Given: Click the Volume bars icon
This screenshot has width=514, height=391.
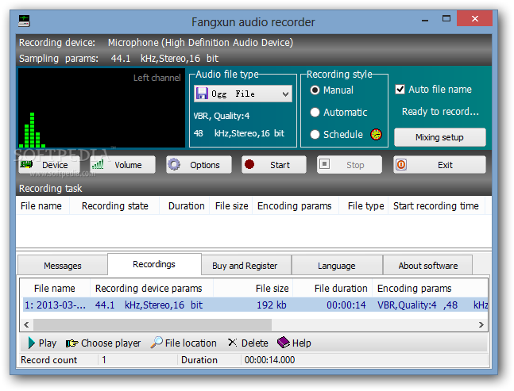Looking at the screenshot, I should point(98,164).
